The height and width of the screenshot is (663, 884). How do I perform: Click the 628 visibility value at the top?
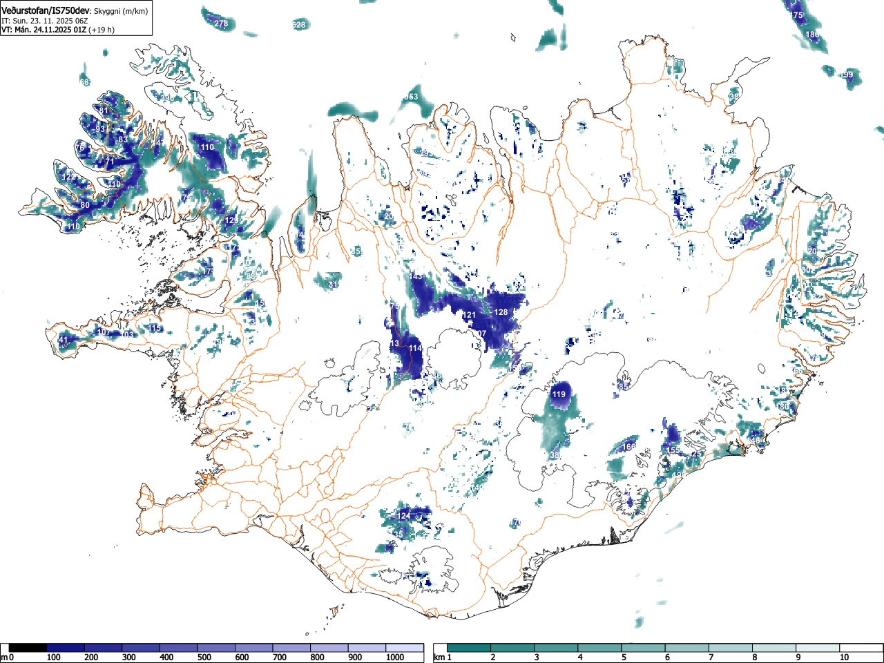click(298, 25)
